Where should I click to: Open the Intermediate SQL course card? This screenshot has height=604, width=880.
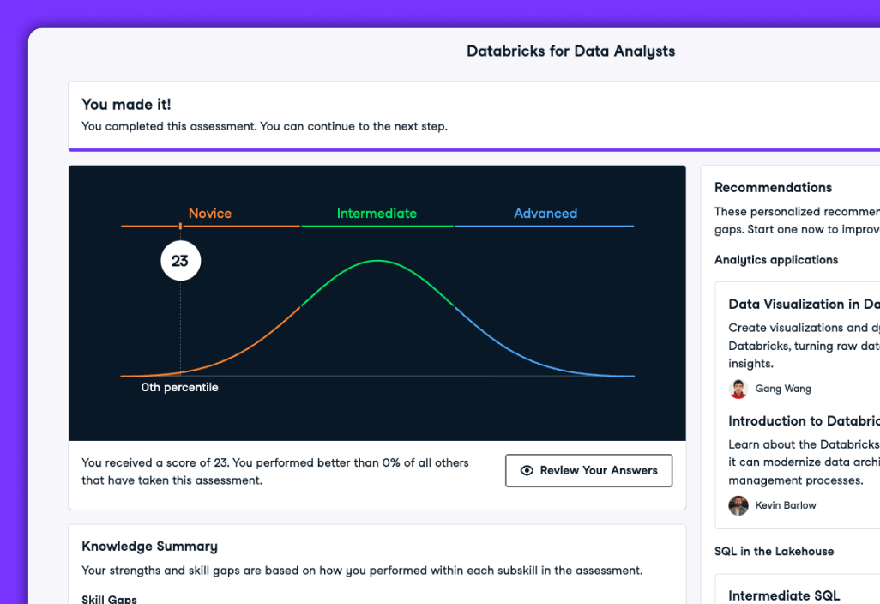784,595
